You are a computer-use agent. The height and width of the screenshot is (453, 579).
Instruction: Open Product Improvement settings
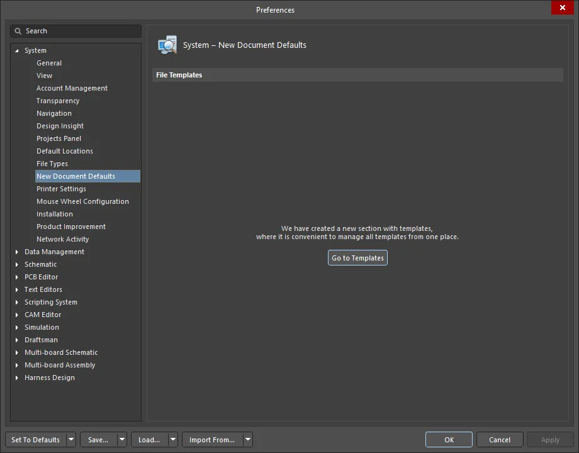(x=71, y=226)
